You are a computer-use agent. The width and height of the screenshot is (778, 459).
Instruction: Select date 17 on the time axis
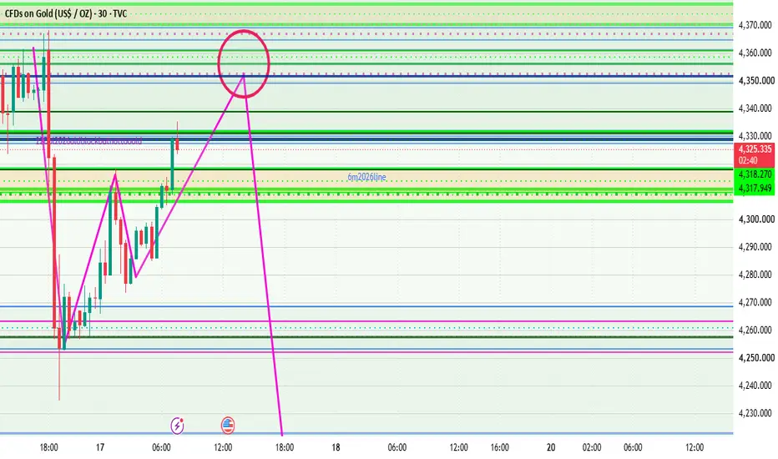(x=100, y=447)
